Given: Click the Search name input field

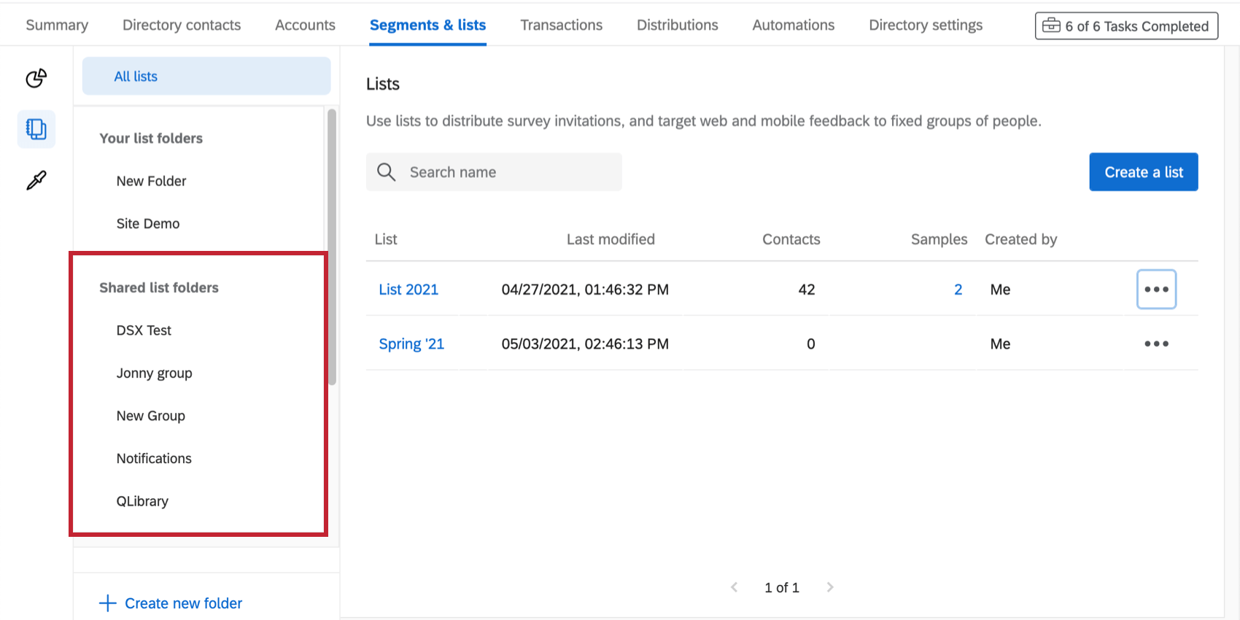Looking at the screenshot, I should click(x=511, y=172).
